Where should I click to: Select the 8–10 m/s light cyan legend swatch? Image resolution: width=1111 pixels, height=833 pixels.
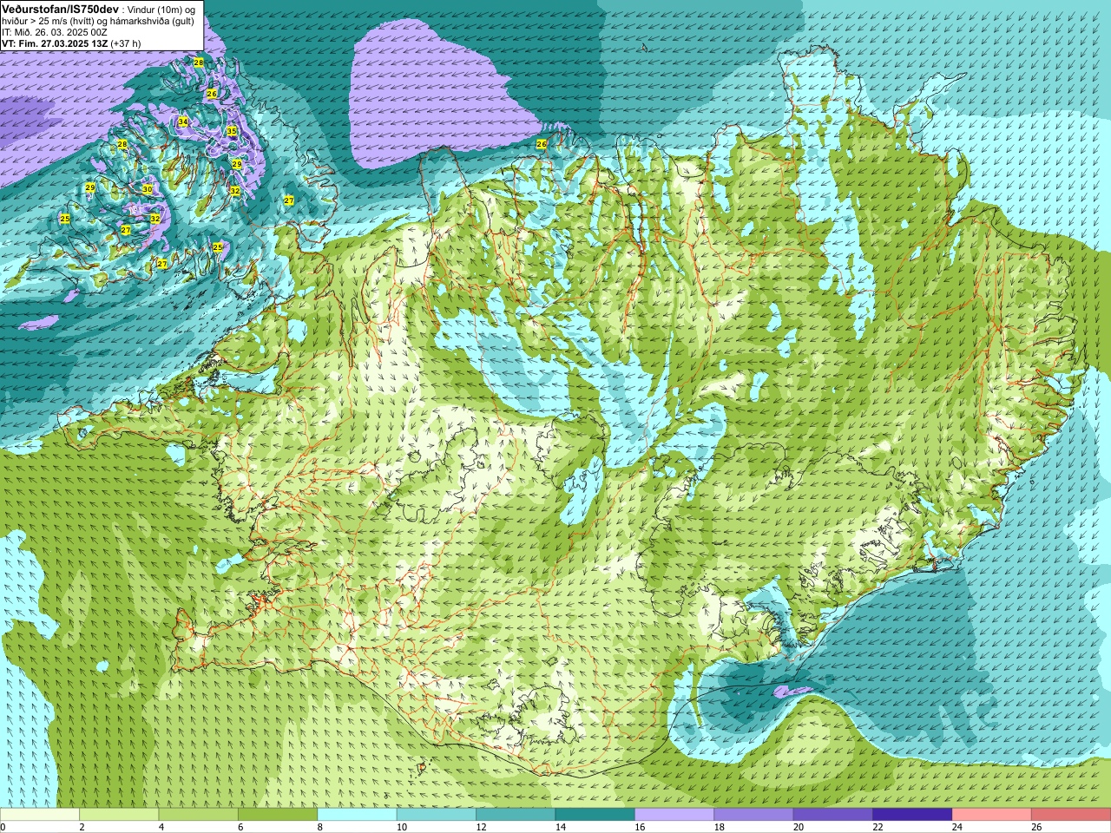pyautogui.click(x=358, y=815)
